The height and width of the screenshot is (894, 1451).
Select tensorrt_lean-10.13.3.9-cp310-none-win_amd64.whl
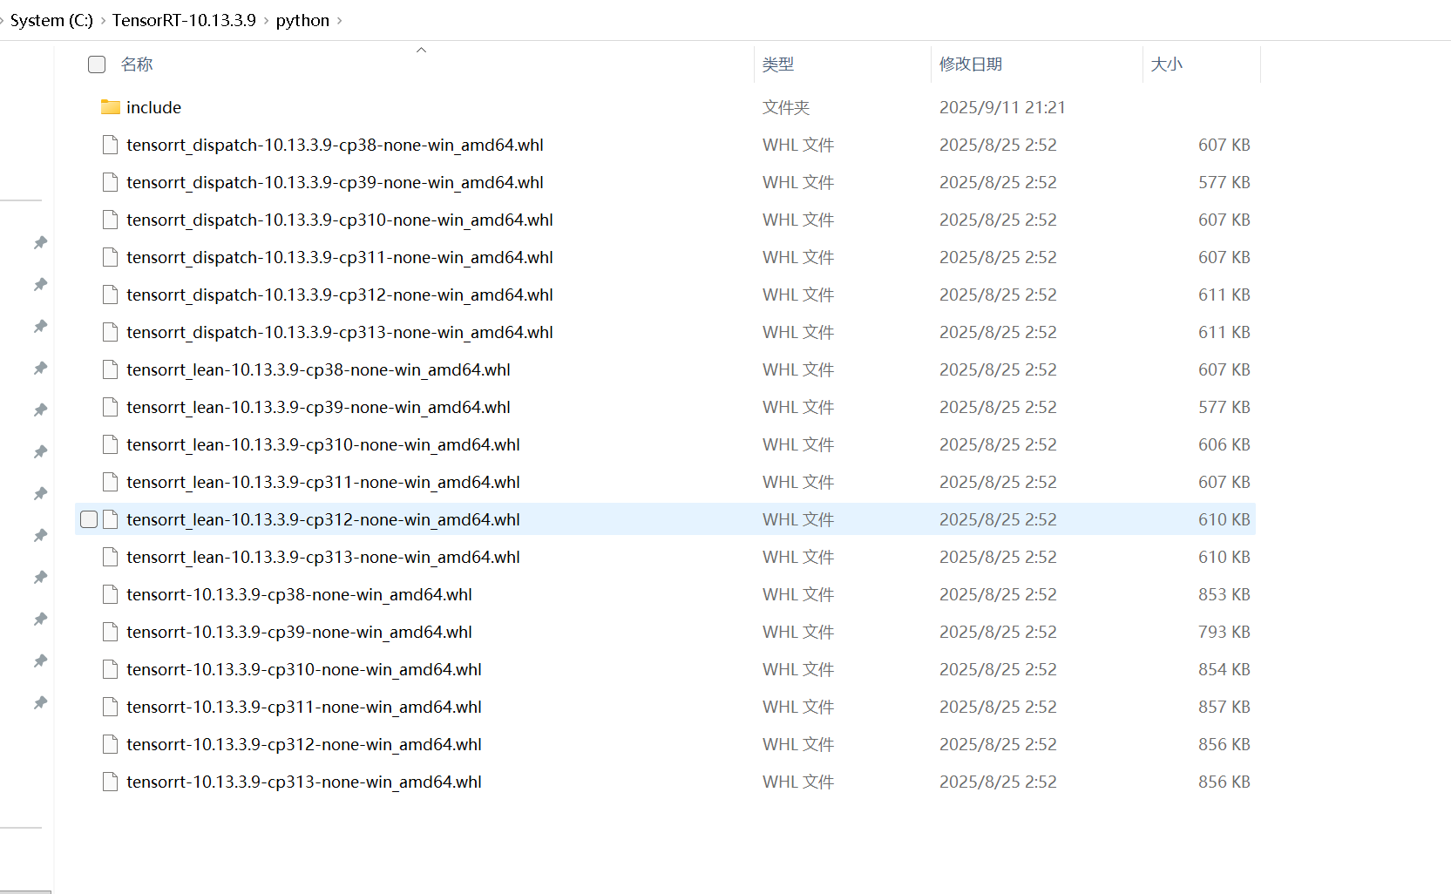pyautogui.click(x=323, y=444)
